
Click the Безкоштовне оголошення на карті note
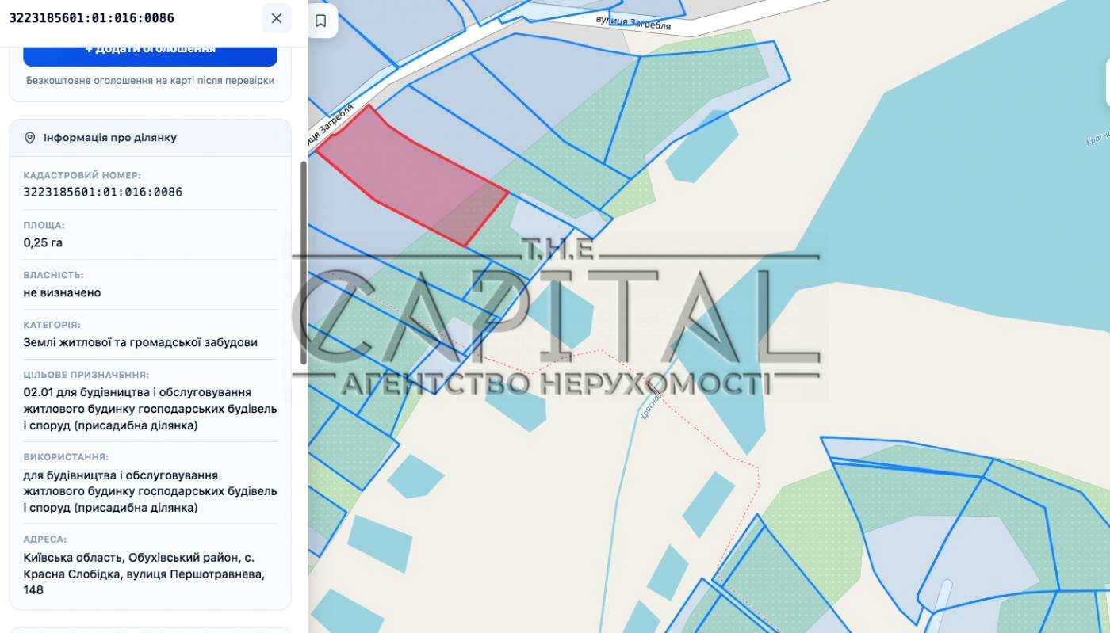click(x=150, y=80)
